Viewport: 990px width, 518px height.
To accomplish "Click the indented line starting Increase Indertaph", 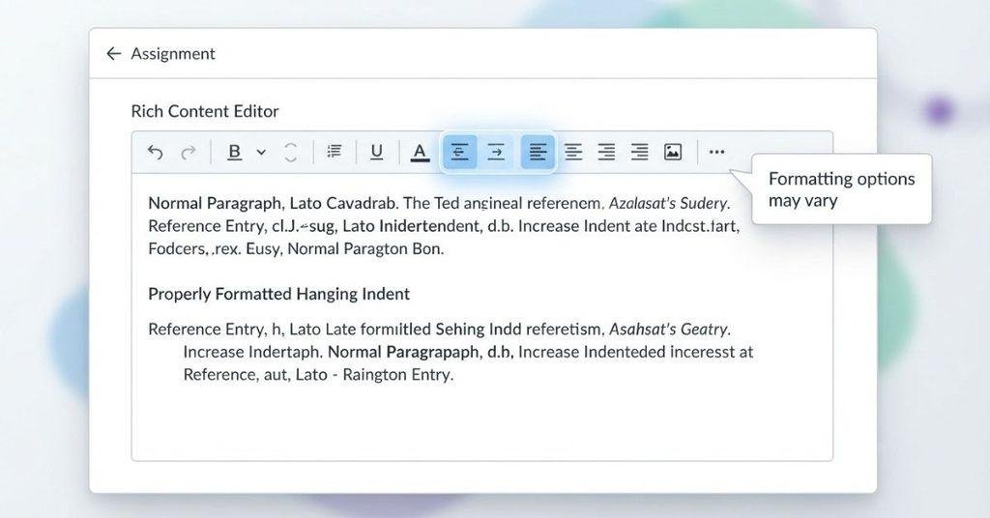I will tap(468, 352).
